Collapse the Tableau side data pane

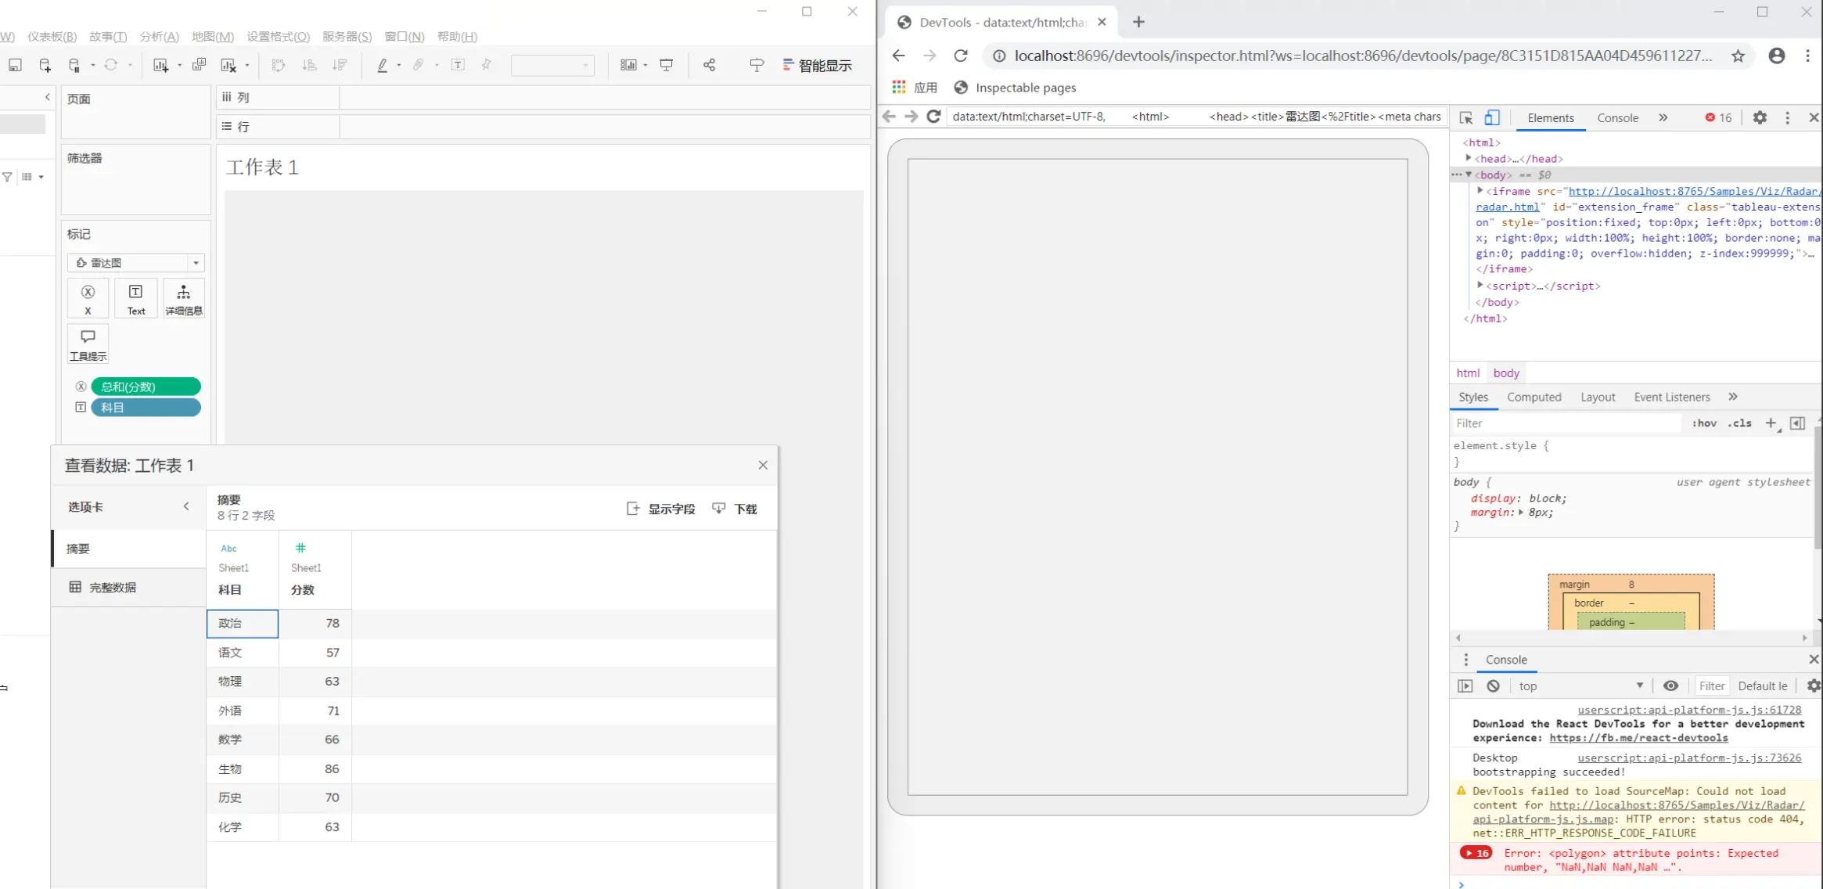click(48, 97)
